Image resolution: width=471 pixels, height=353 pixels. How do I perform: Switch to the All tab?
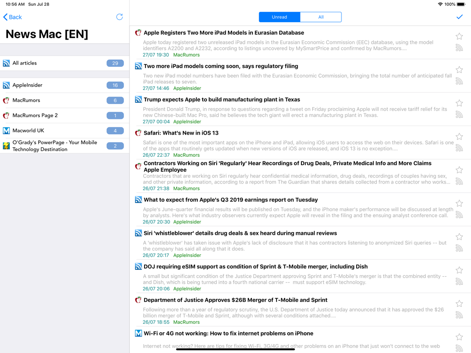[321, 17]
